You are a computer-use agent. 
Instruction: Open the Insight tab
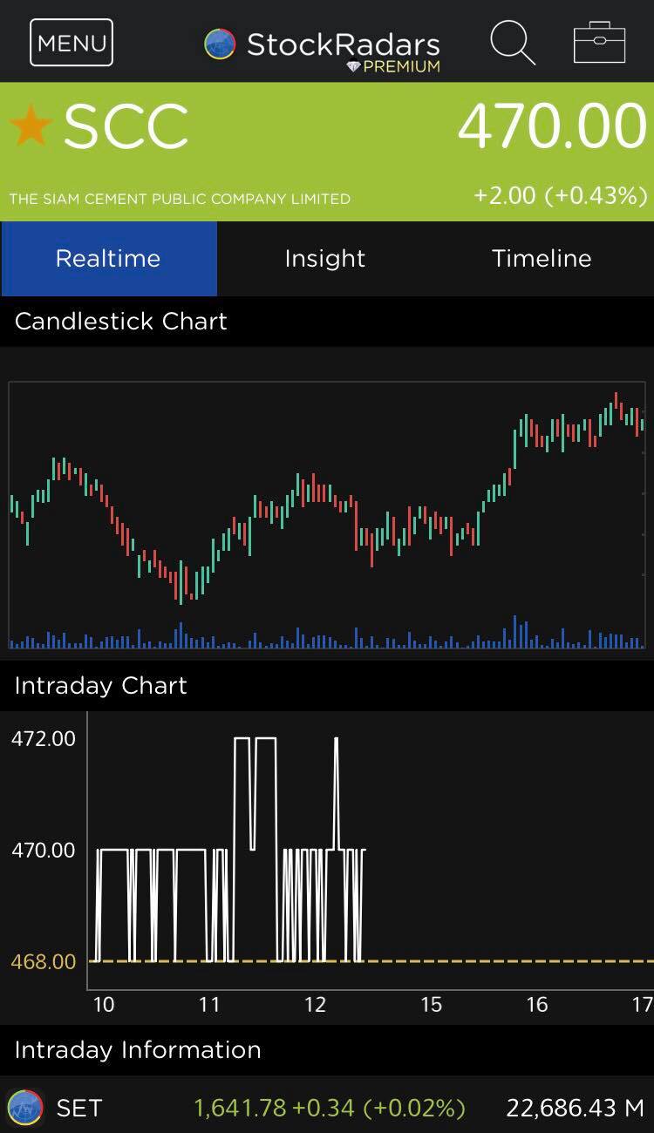(325, 259)
